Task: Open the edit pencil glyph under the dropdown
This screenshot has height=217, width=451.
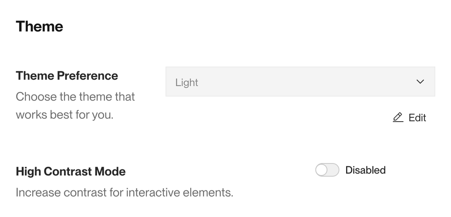Action: coord(397,118)
